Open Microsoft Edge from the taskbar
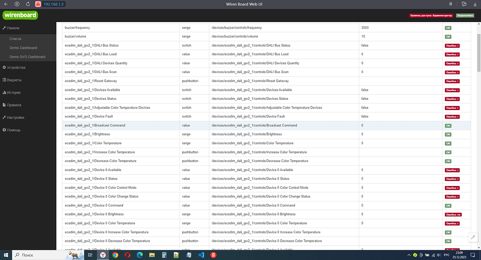The width and height of the screenshot is (481, 260). 140,255
